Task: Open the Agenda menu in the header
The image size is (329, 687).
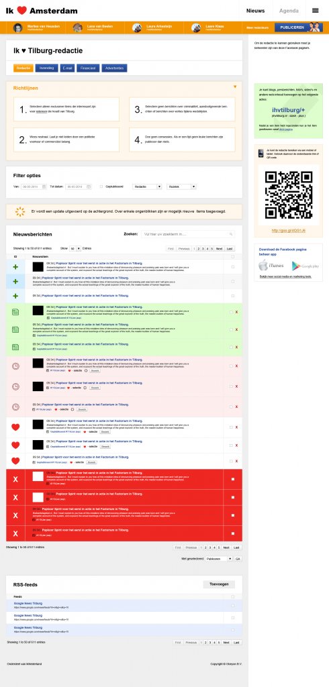Action: tap(289, 11)
